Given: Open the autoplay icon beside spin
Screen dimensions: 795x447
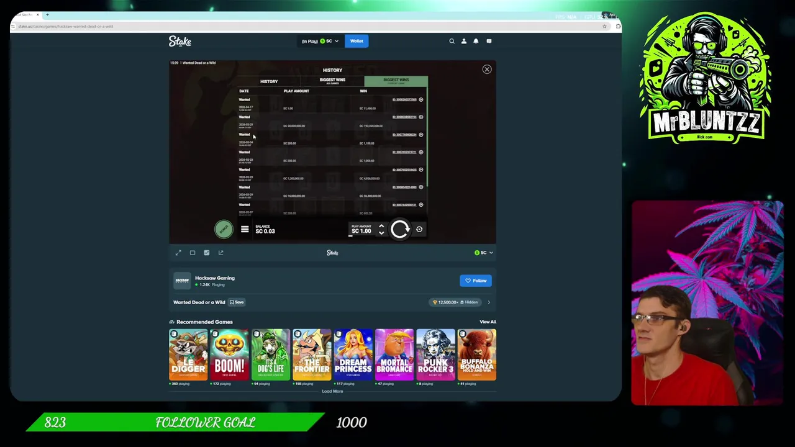Looking at the screenshot, I should point(419,230).
